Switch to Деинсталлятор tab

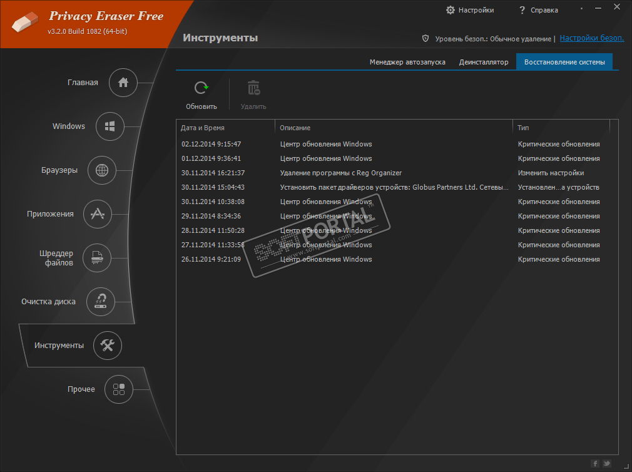coord(484,62)
